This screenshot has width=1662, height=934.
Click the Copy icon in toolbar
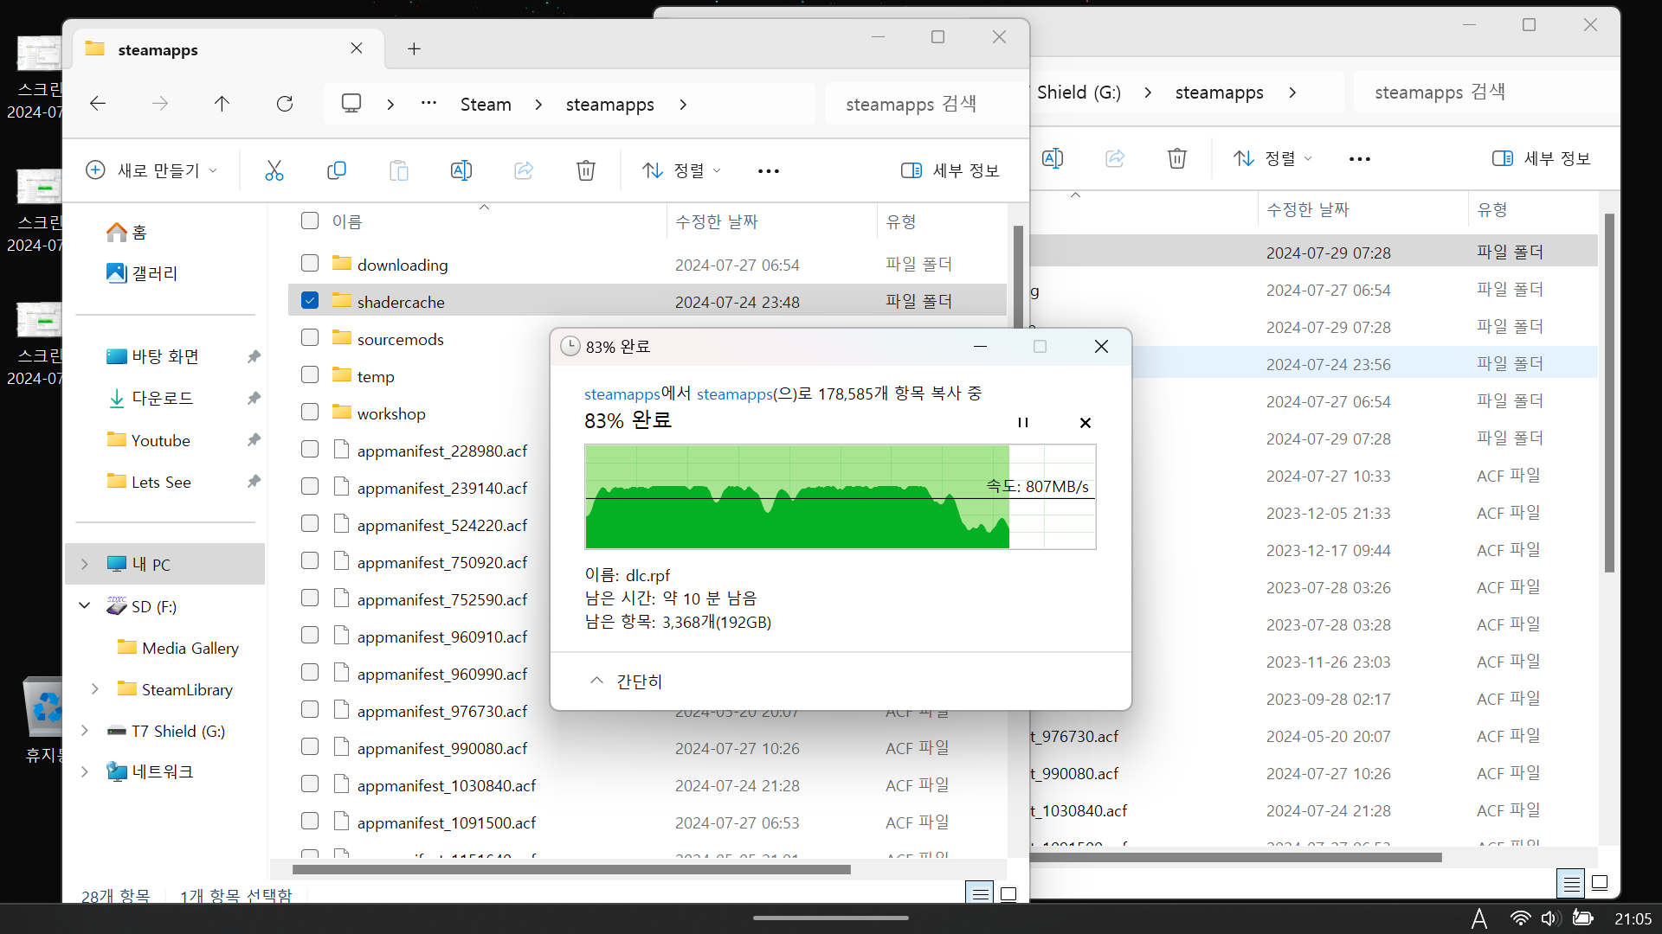[x=336, y=170]
